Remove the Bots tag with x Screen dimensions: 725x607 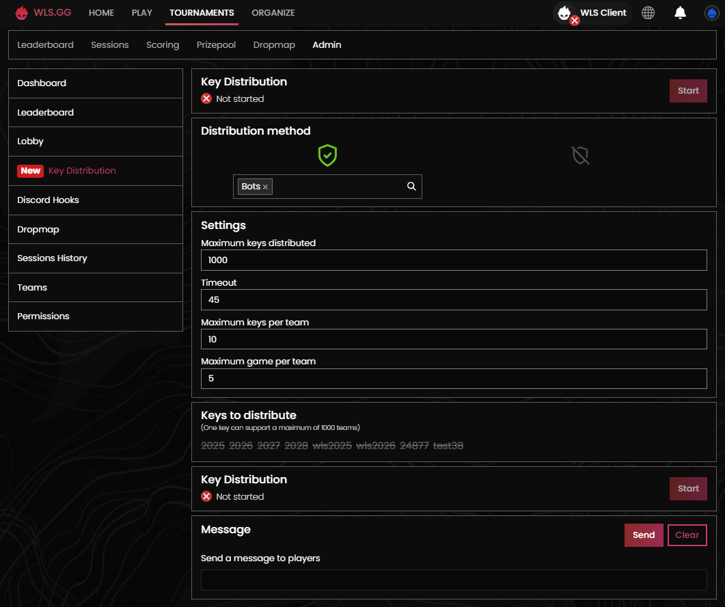[x=265, y=187]
